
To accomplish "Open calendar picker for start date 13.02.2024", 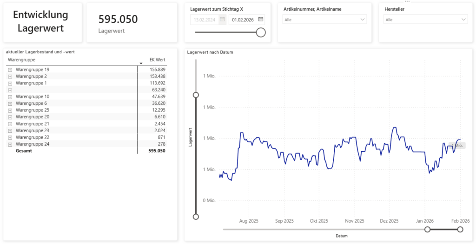I will tap(222, 19).
